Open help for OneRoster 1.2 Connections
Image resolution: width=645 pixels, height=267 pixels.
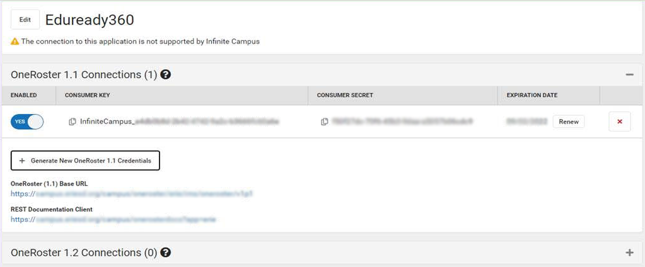tap(166, 253)
